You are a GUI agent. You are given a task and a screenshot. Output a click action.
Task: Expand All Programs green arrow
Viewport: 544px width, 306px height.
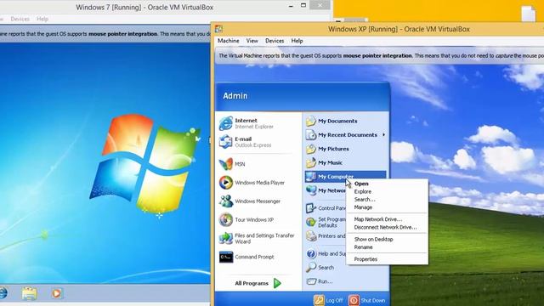(277, 283)
